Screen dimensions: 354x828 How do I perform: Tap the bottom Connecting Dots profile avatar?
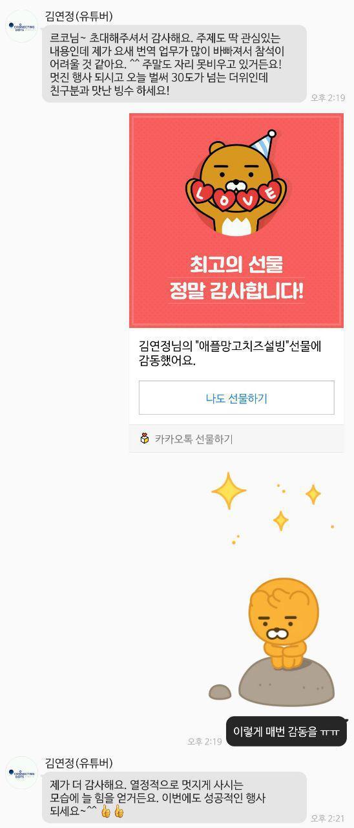pyautogui.click(x=21, y=773)
